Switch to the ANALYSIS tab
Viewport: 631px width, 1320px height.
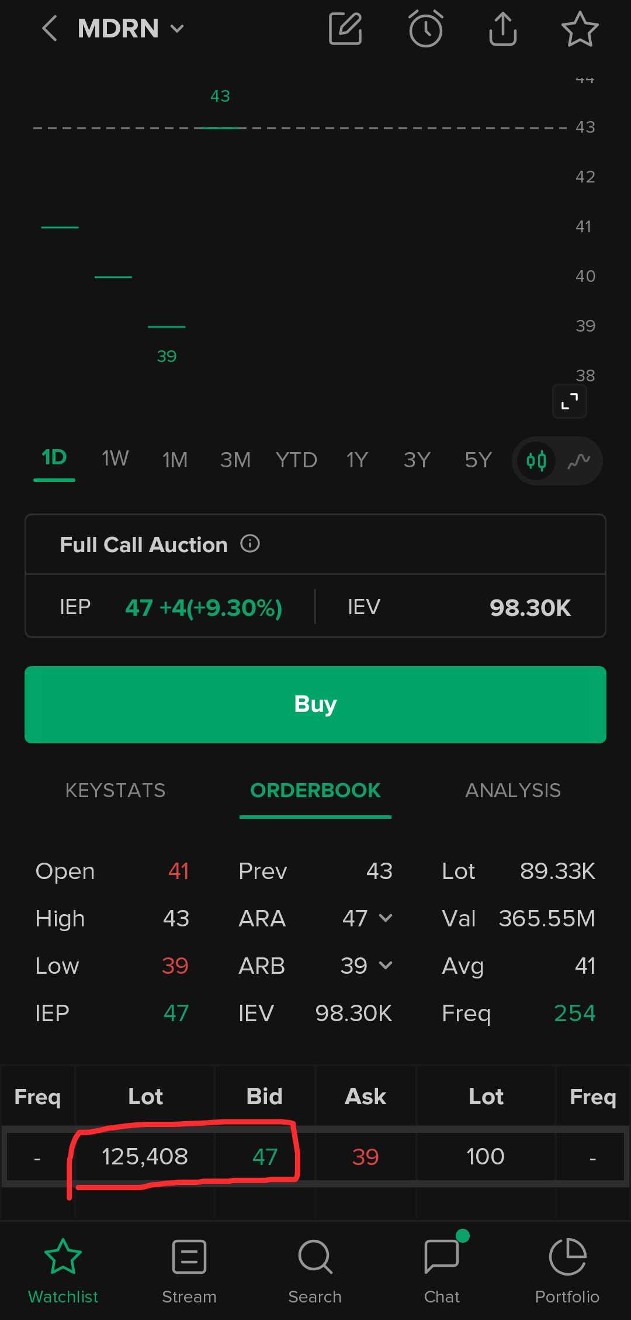click(512, 791)
